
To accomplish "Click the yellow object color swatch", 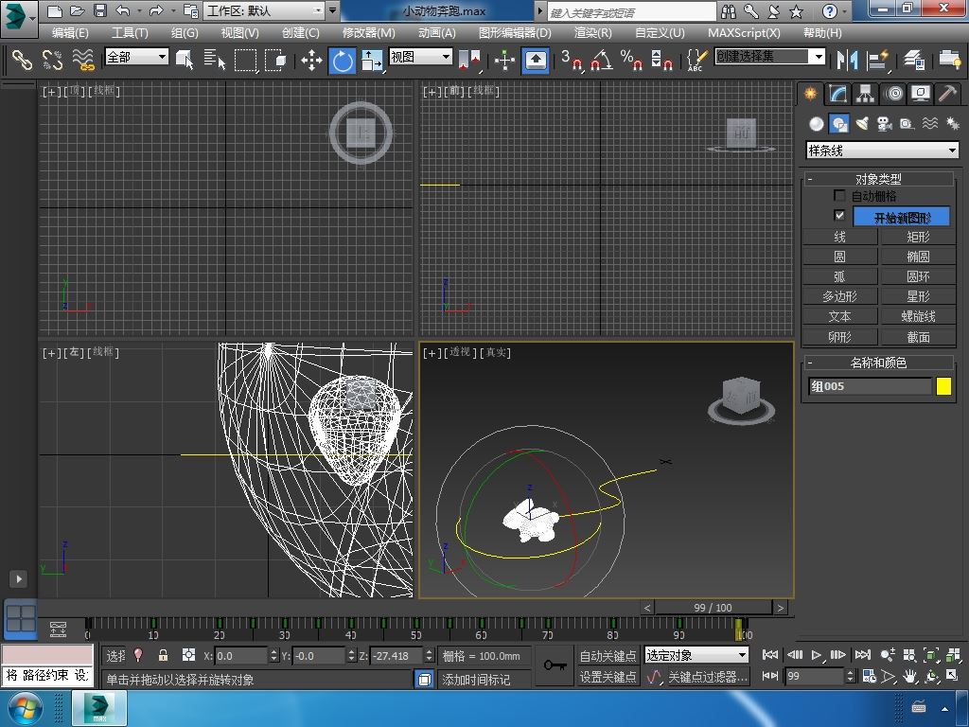I will 943,386.
